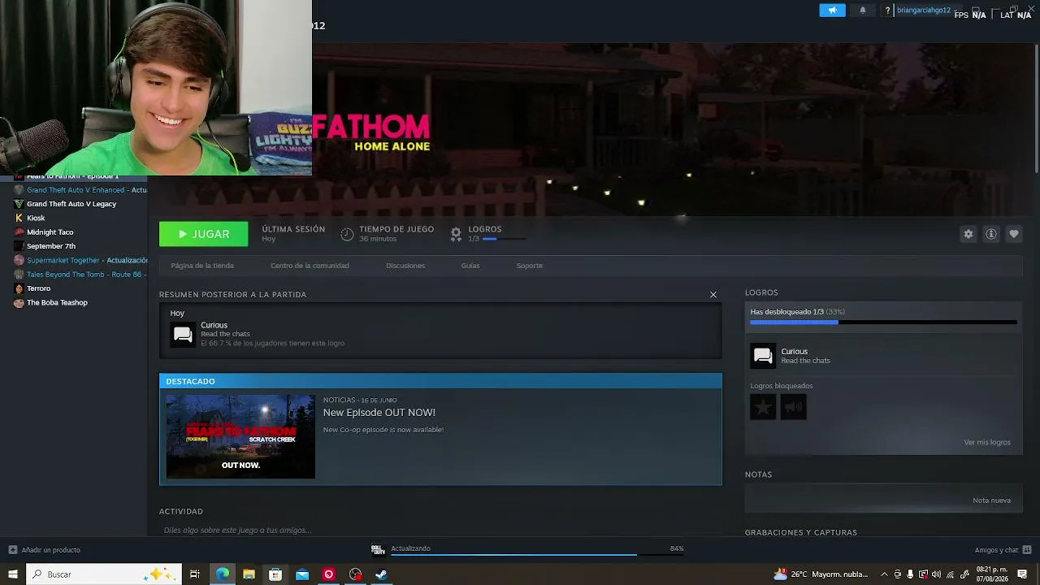
Task: Open the Steam taskbar icon
Action: coord(382,574)
